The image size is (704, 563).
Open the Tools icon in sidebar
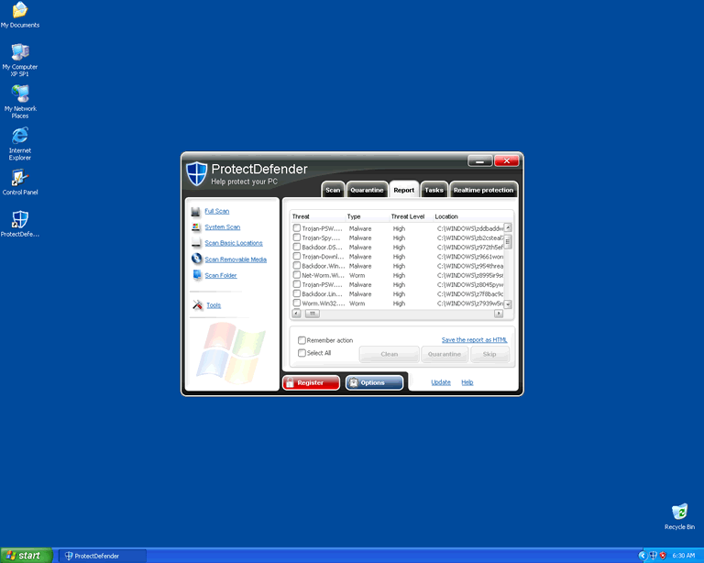197,305
